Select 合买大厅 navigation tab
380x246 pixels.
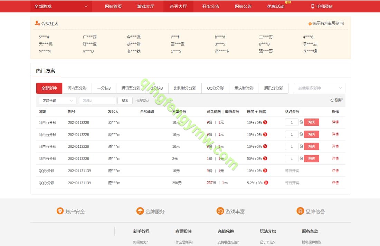point(178,6)
